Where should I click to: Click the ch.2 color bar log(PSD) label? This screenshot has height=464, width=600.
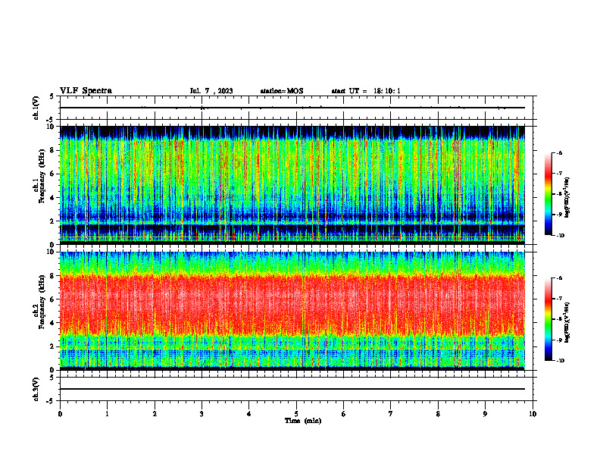click(567, 323)
